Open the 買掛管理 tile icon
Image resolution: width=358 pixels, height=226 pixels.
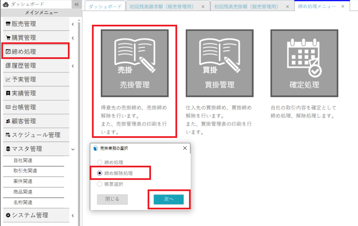click(219, 63)
